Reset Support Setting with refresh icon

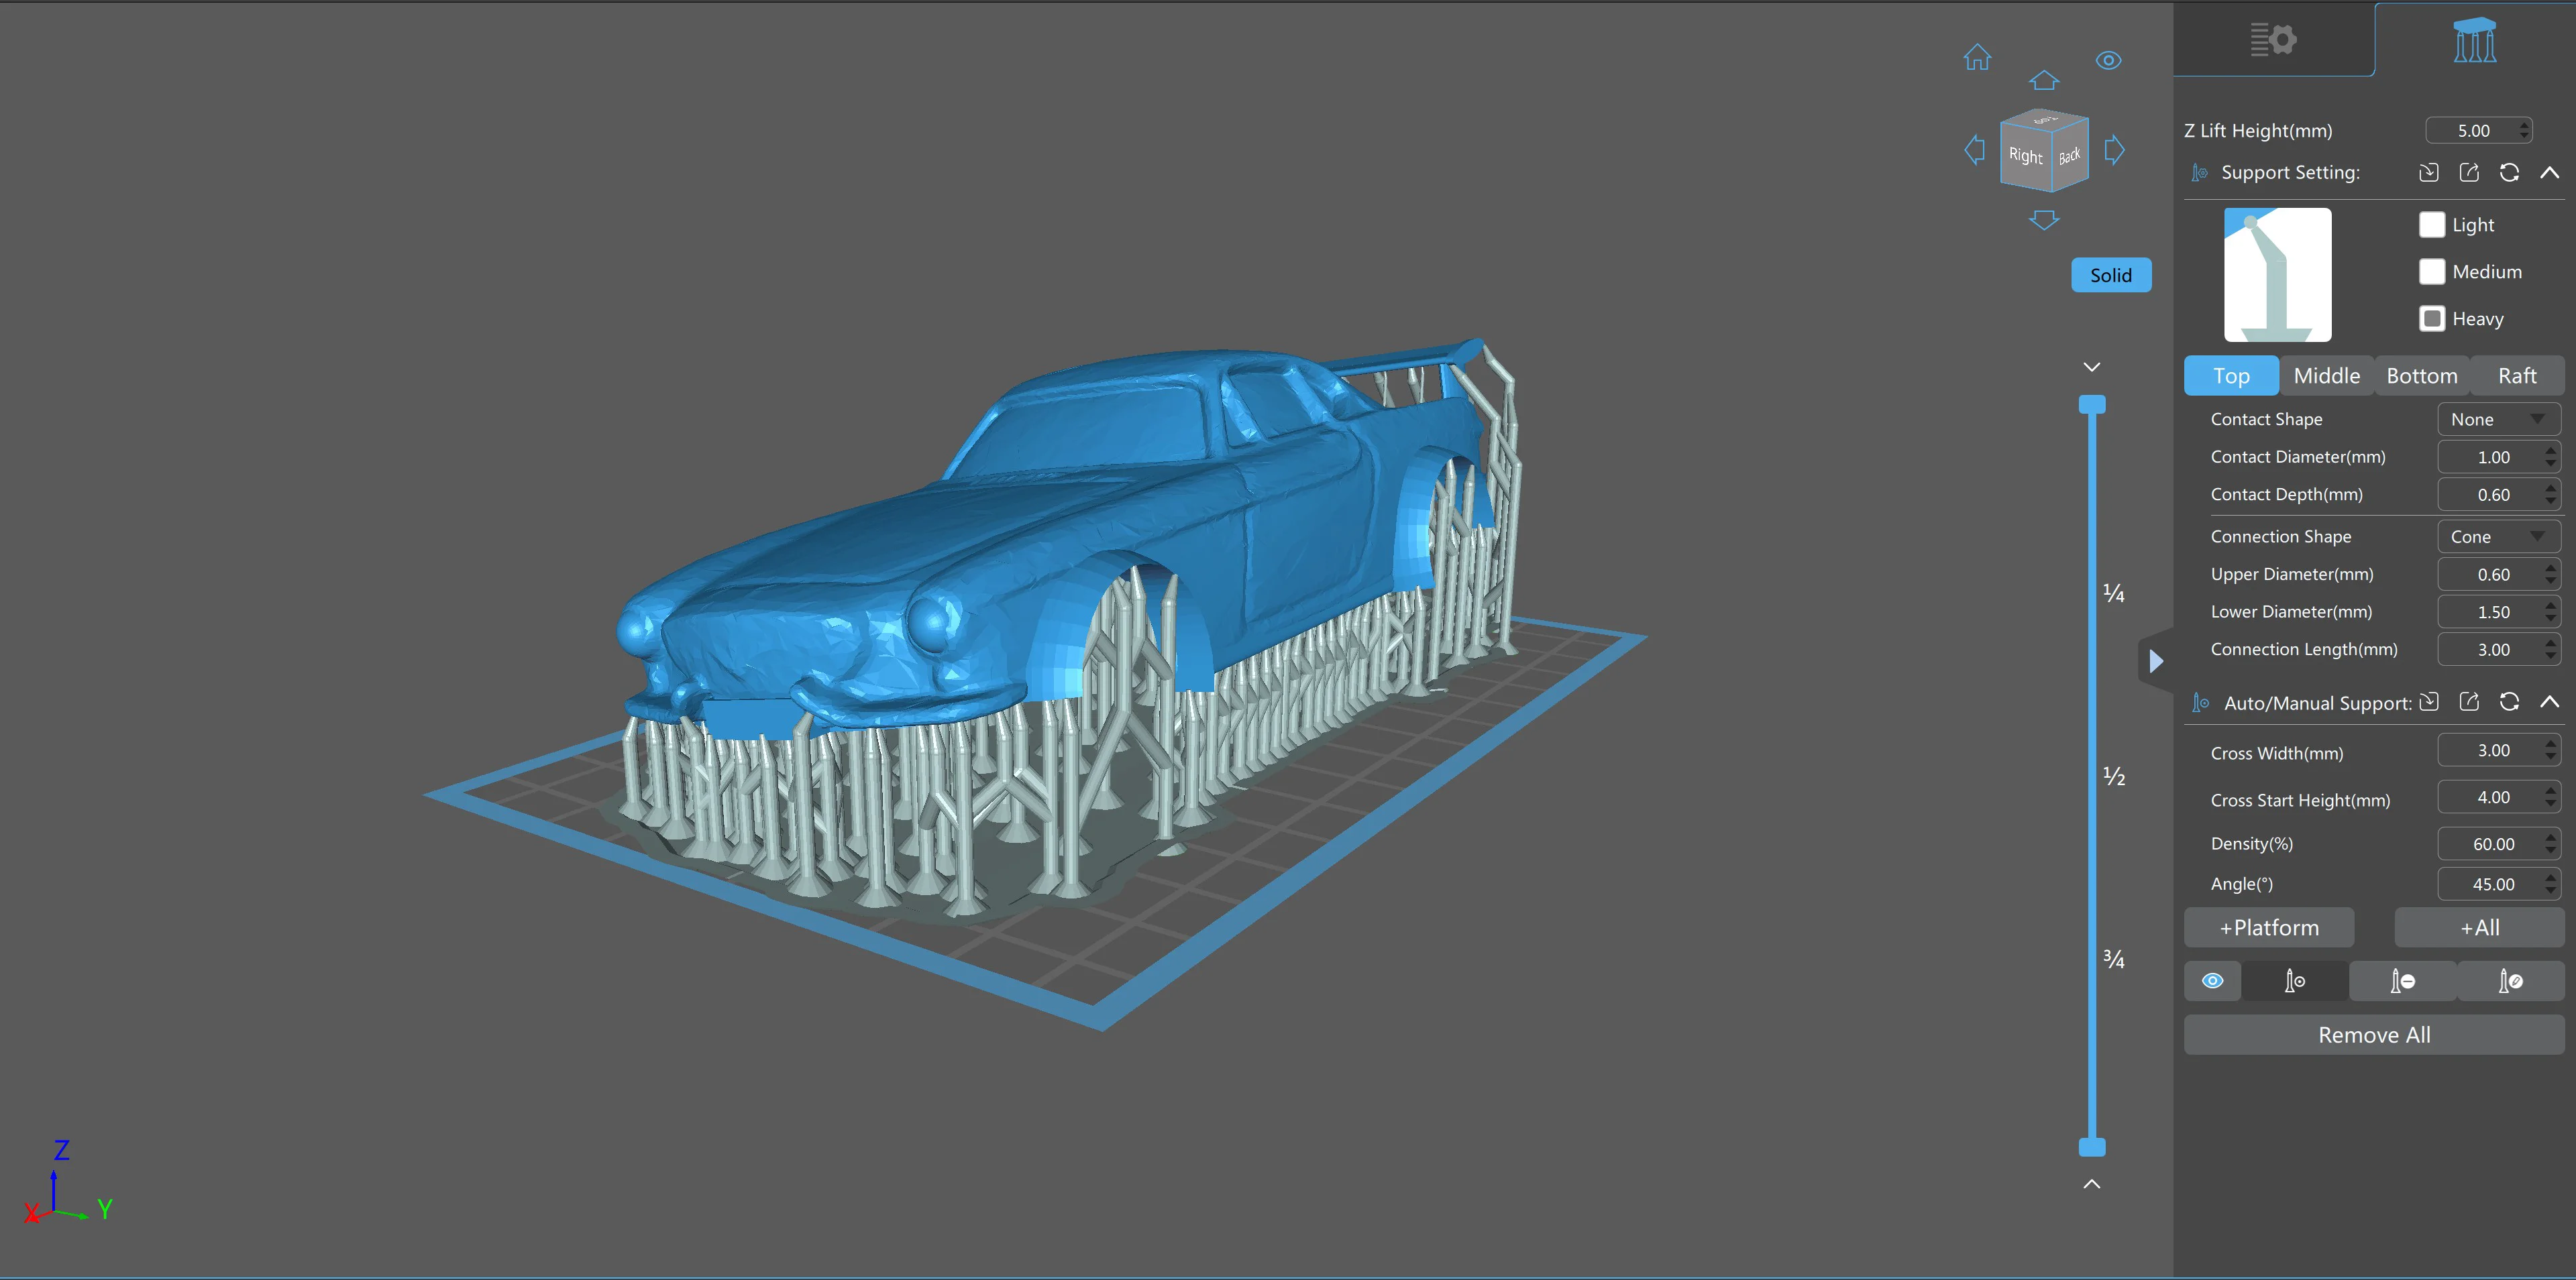[x=2509, y=172]
